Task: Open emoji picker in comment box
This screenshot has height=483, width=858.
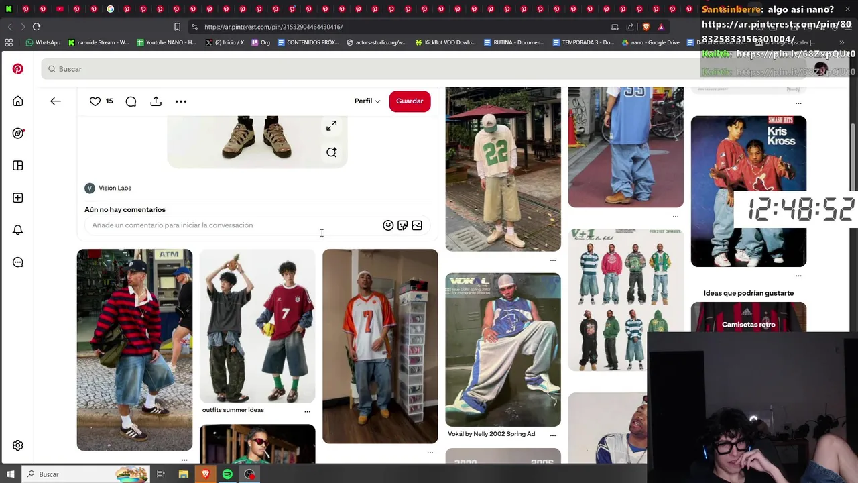Action: [x=388, y=225]
